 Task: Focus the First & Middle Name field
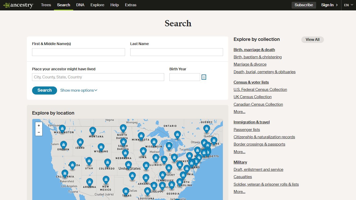click(x=78, y=52)
